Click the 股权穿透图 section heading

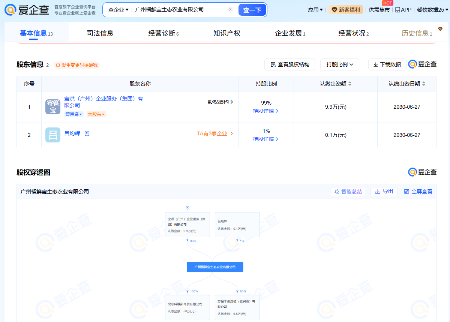point(33,172)
